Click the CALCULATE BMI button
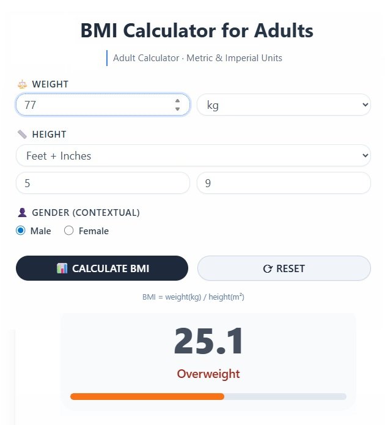Image resolution: width=385 pixels, height=425 pixels. (x=102, y=268)
